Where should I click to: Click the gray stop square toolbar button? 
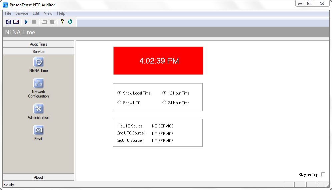coord(34,22)
